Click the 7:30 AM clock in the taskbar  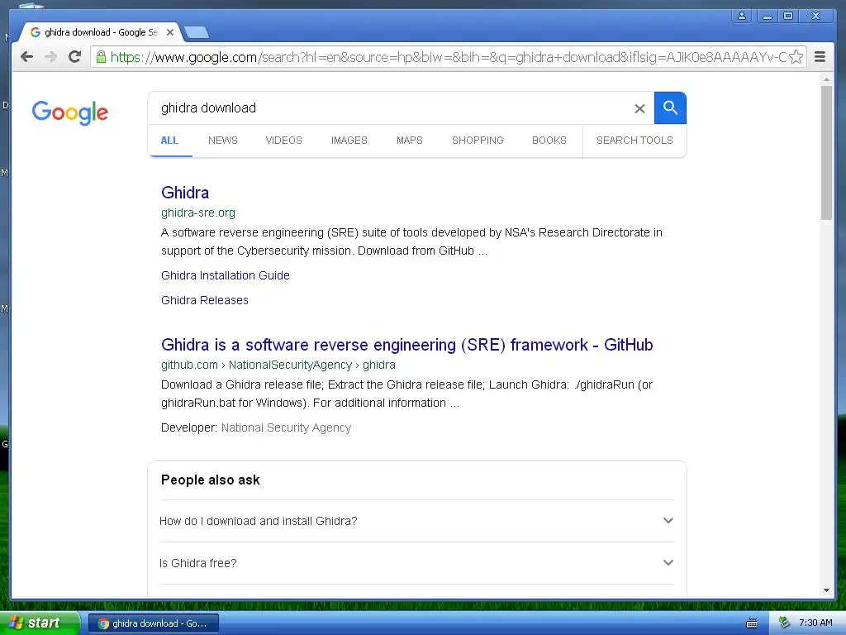[x=815, y=623]
